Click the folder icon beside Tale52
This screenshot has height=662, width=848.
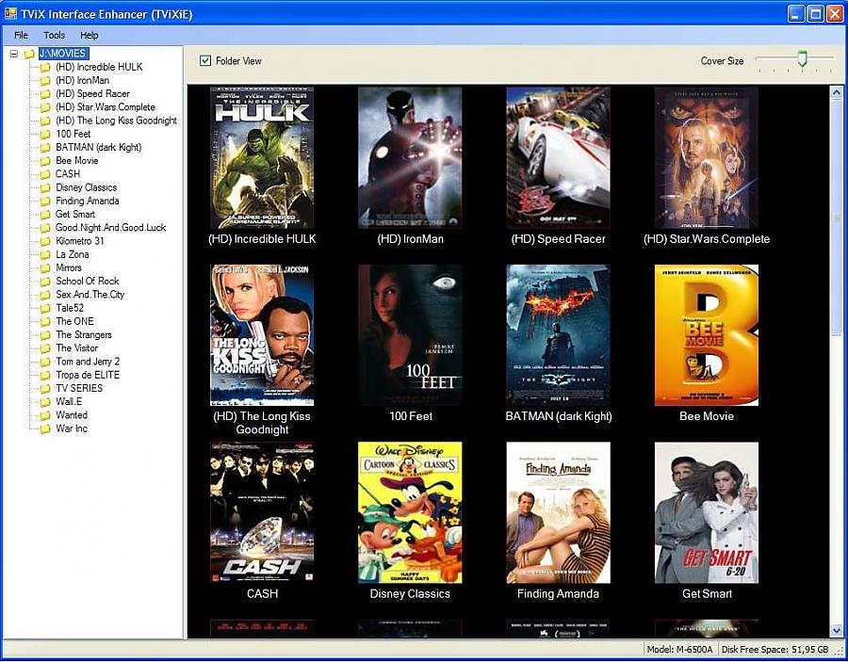pyautogui.click(x=45, y=308)
